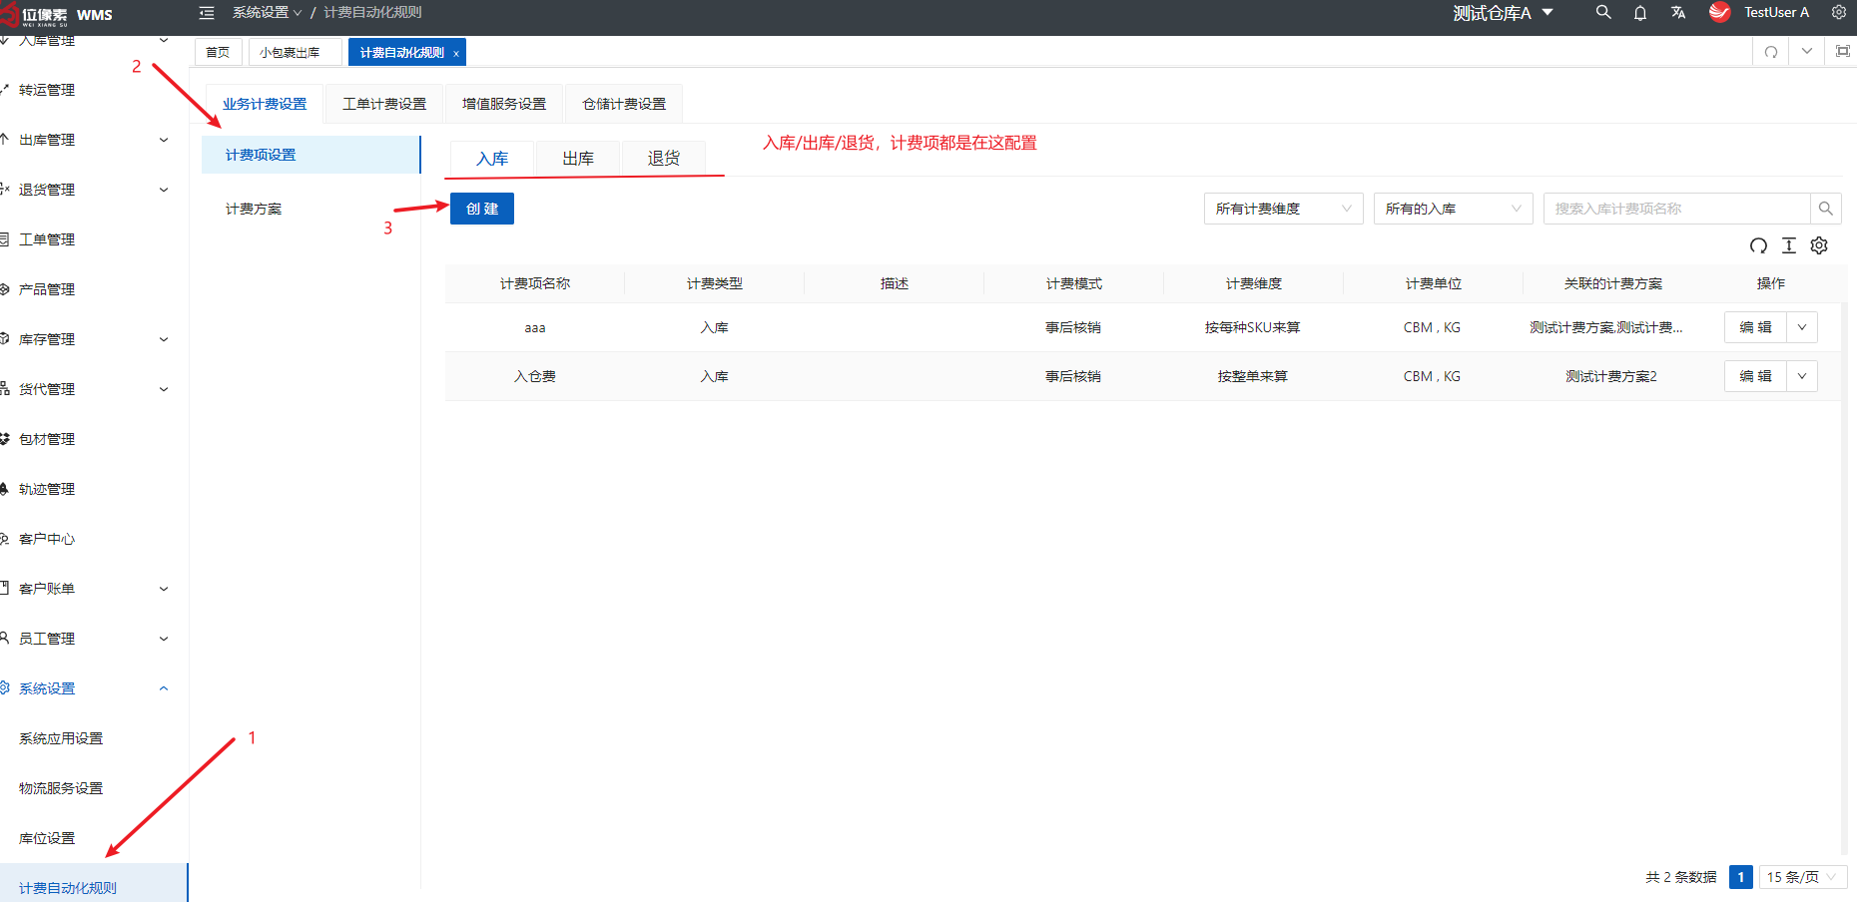Open settings gear icon in top header

[x=1839, y=12]
